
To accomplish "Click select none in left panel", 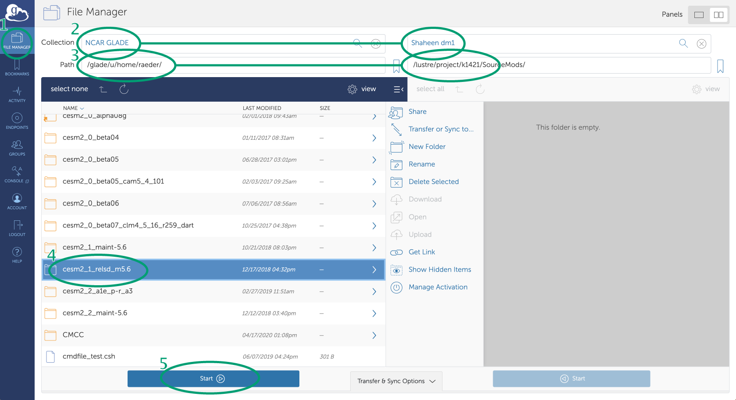I will pyautogui.click(x=69, y=89).
